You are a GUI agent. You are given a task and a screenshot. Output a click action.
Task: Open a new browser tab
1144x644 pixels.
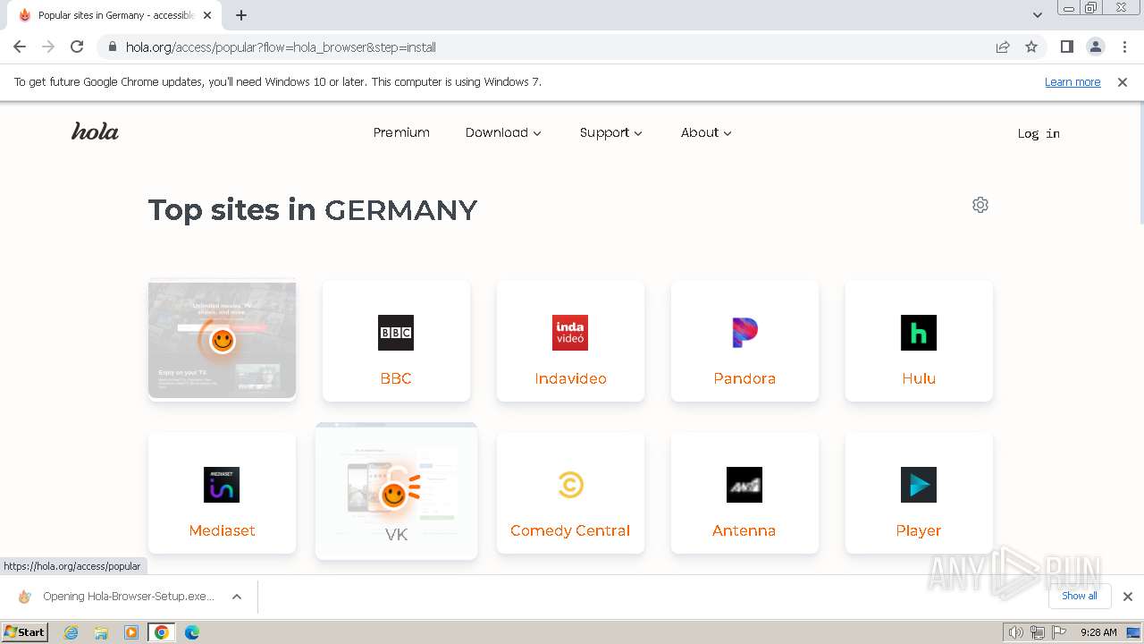241,15
